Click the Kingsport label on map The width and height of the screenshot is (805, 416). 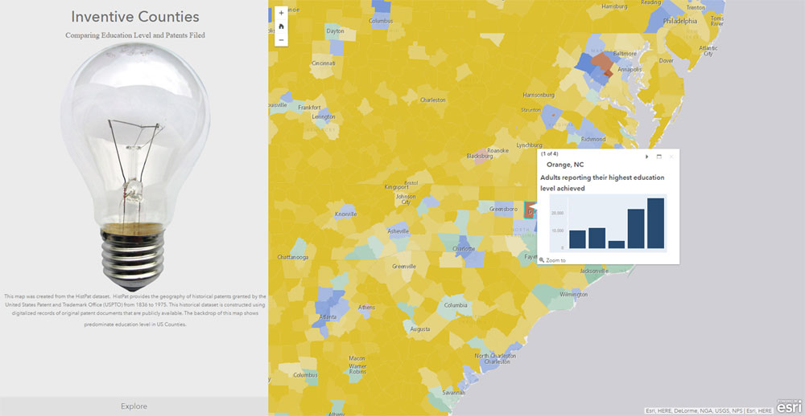click(396, 187)
